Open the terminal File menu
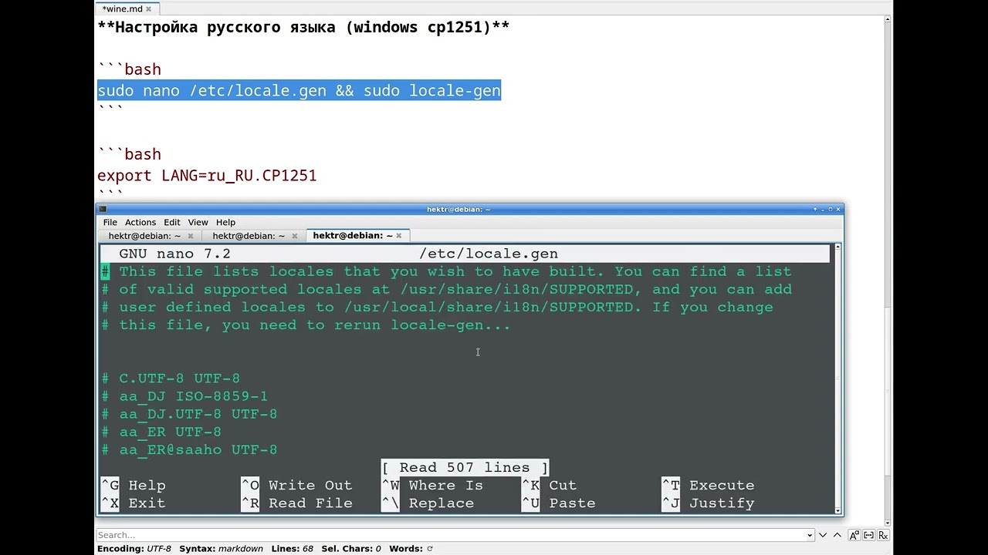988x555 pixels. (110, 222)
